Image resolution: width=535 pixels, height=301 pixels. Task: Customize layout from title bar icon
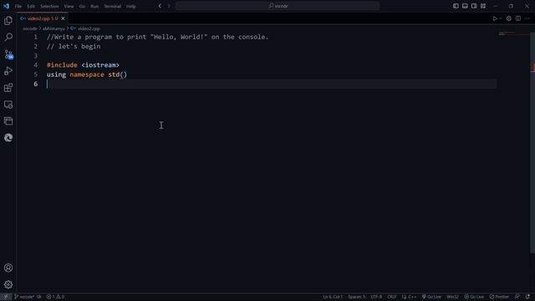pos(483,6)
